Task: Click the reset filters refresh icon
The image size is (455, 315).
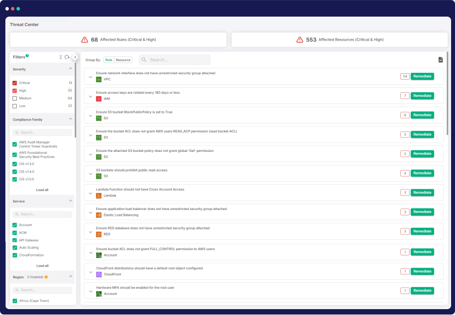Action: (67, 57)
